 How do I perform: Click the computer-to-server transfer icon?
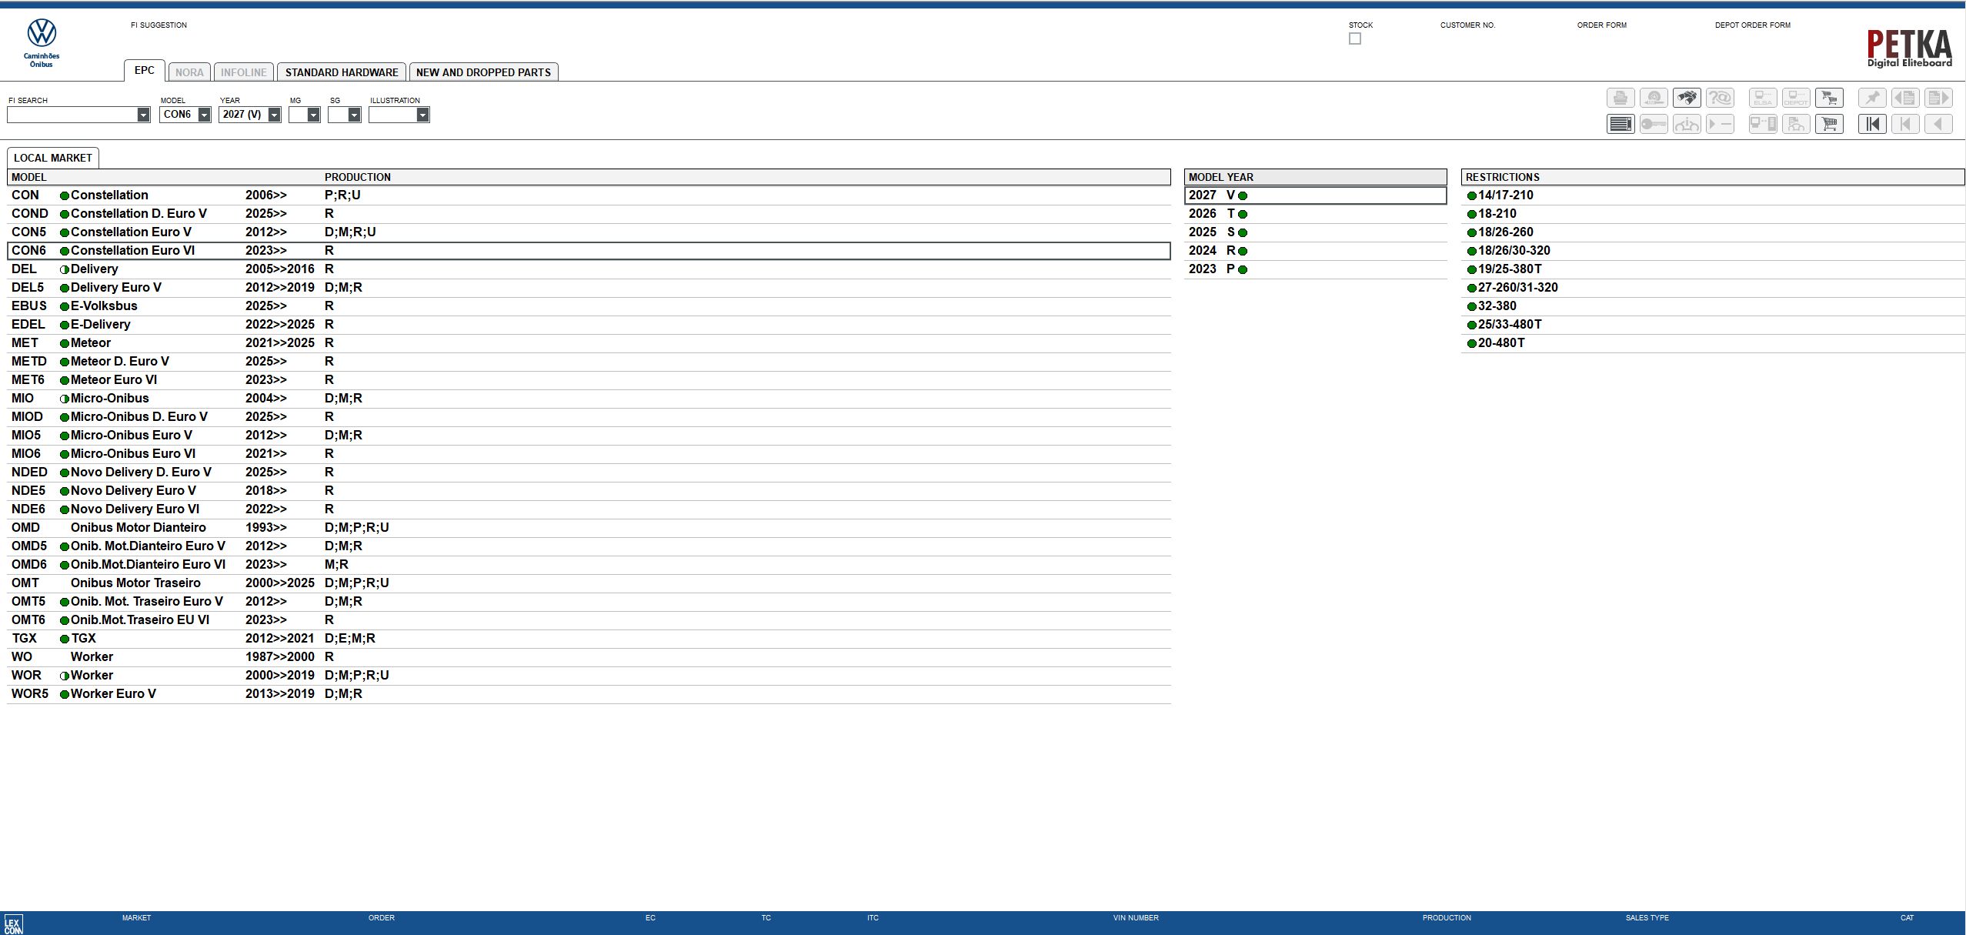(x=1763, y=124)
